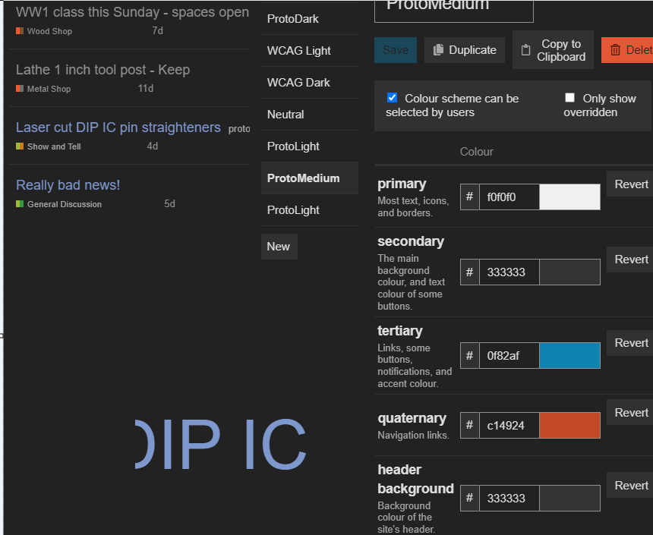
Task: Click the '11d' age of Lathe topic
Action: coord(146,88)
